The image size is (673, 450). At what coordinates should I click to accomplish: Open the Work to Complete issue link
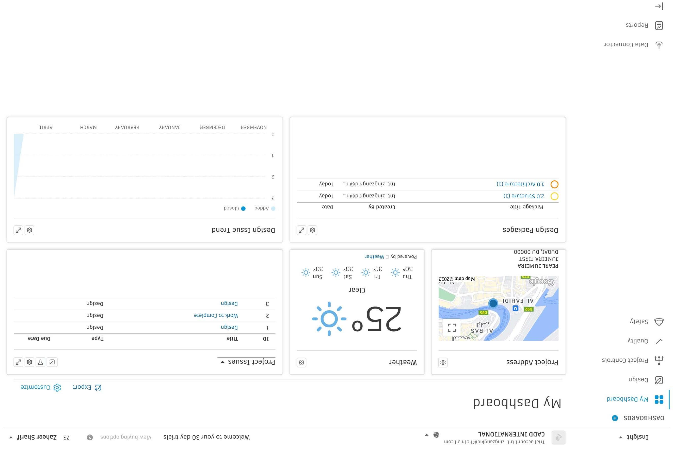[x=216, y=316]
